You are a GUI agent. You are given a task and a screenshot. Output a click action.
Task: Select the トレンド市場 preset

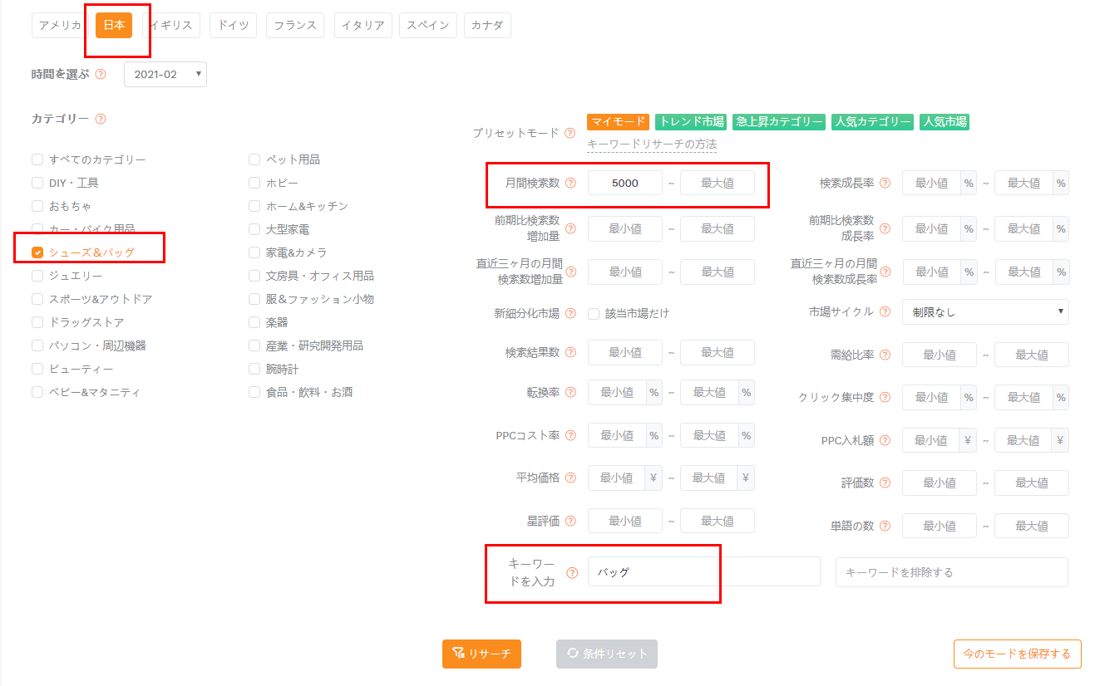point(691,122)
